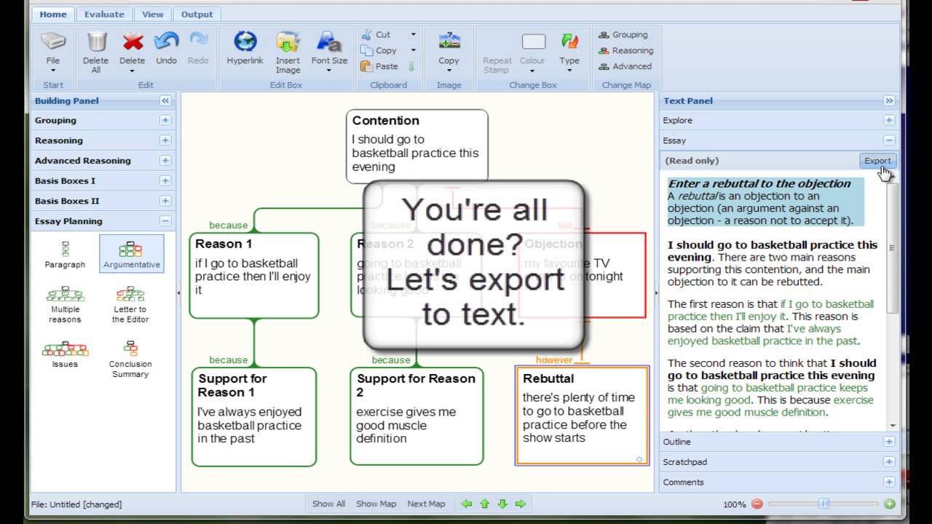The height and width of the screenshot is (524, 932).
Task: Collapse the Building Panel
Action: coord(165,100)
